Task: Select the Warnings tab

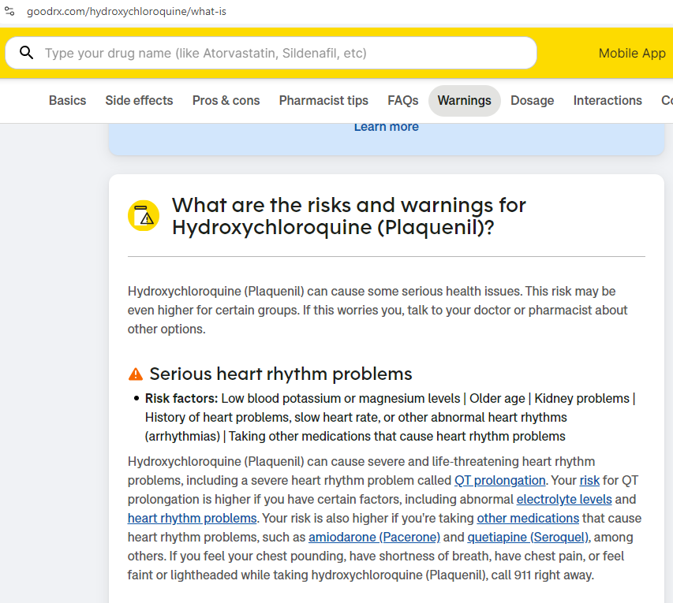Action: (465, 101)
